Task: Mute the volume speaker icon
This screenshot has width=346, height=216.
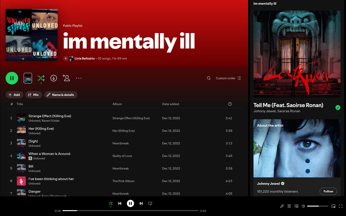Action: coord(303,206)
